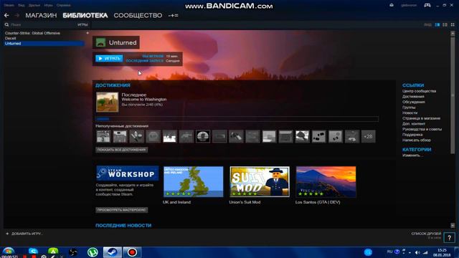Open the latest achievement Welcome to Washington image
The height and width of the screenshot is (258, 459).
pyautogui.click(x=108, y=102)
